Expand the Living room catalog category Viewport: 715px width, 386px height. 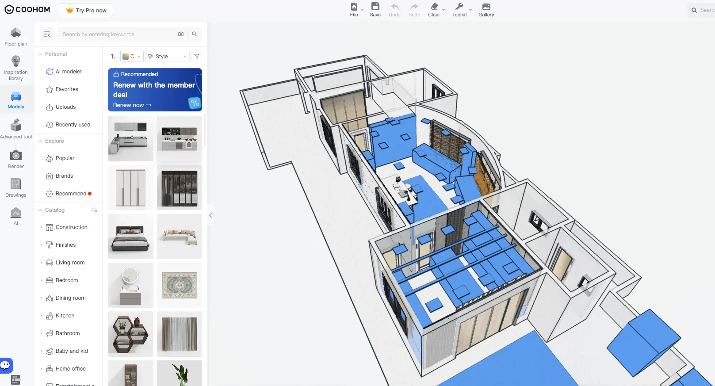pyautogui.click(x=70, y=263)
